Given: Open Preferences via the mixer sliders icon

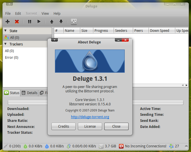Looking at the screenshot, I should [74, 22].
